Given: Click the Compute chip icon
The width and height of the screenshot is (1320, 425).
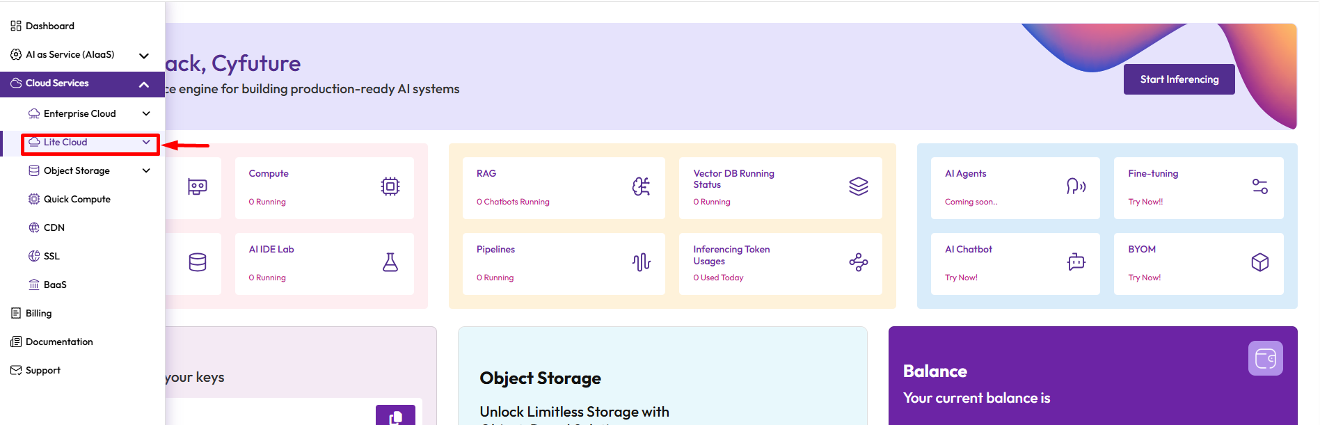Looking at the screenshot, I should tap(390, 186).
